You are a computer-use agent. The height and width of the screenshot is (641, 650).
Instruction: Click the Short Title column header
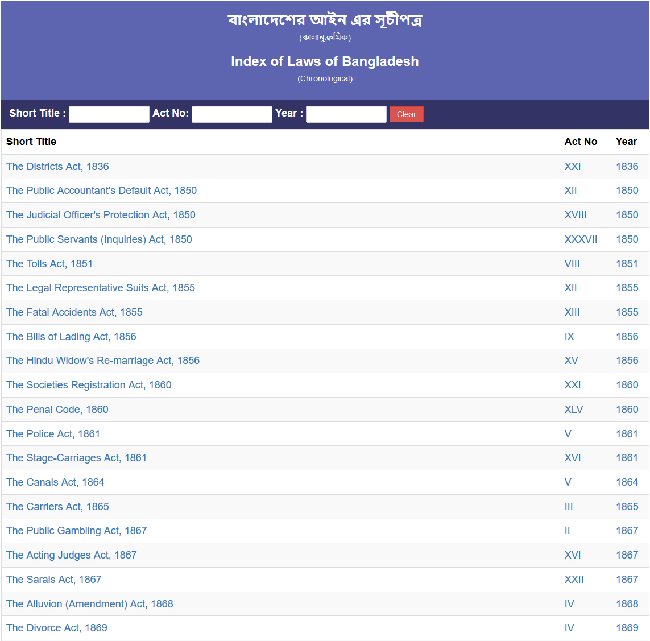(x=31, y=142)
